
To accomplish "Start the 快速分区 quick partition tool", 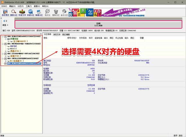I will [31, 13].
